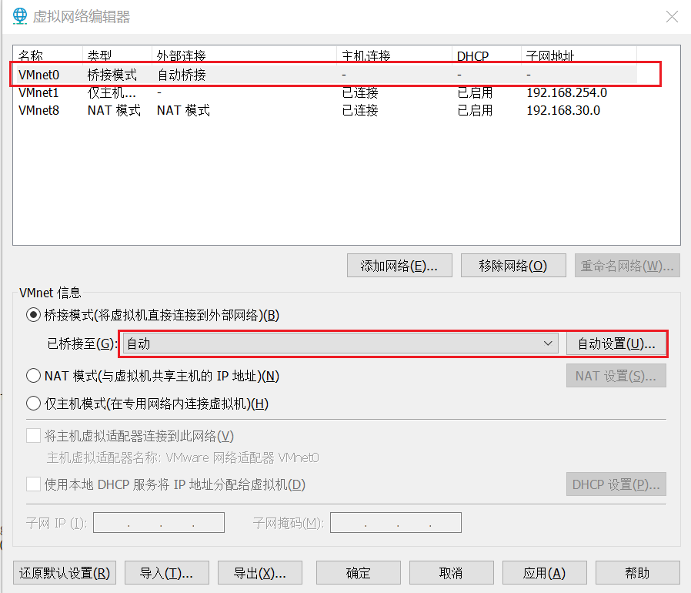Click 自动桥接 cell in VMnet0 row
The image size is (691, 593).
tap(182, 75)
